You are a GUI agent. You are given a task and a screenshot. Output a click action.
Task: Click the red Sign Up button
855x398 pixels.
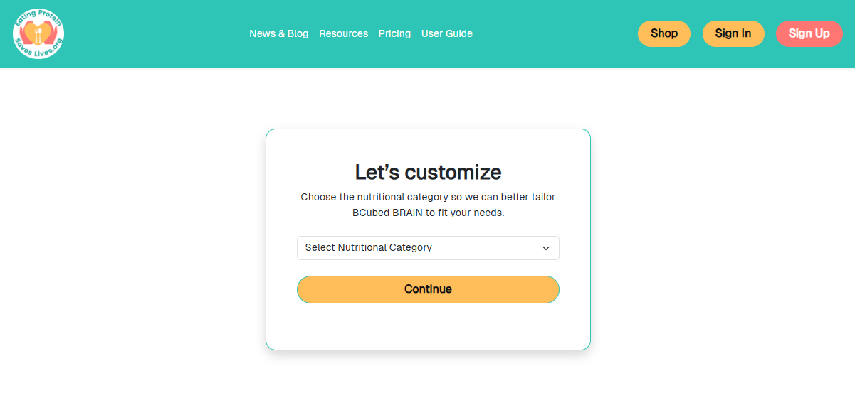(809, 33)
